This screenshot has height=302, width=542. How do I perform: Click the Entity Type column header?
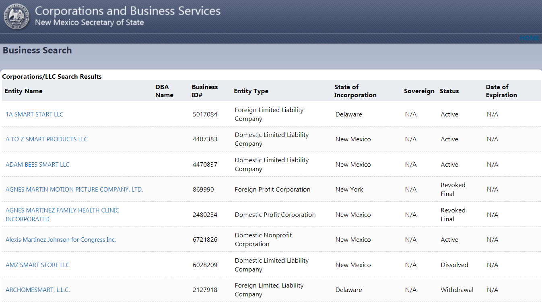[x=251, y=91]
